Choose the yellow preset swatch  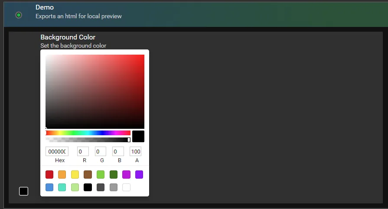tap(75, 175)
